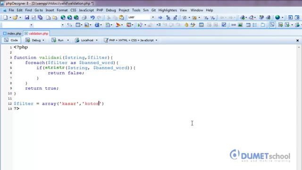The width and height of the screenshot is (302, 170).
Task: Click the bulleted list icon
Action: tap(255, 25)
